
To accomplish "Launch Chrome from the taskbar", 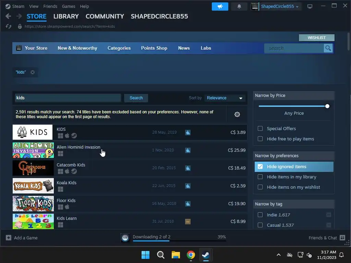I will click(x=191, y=255).
